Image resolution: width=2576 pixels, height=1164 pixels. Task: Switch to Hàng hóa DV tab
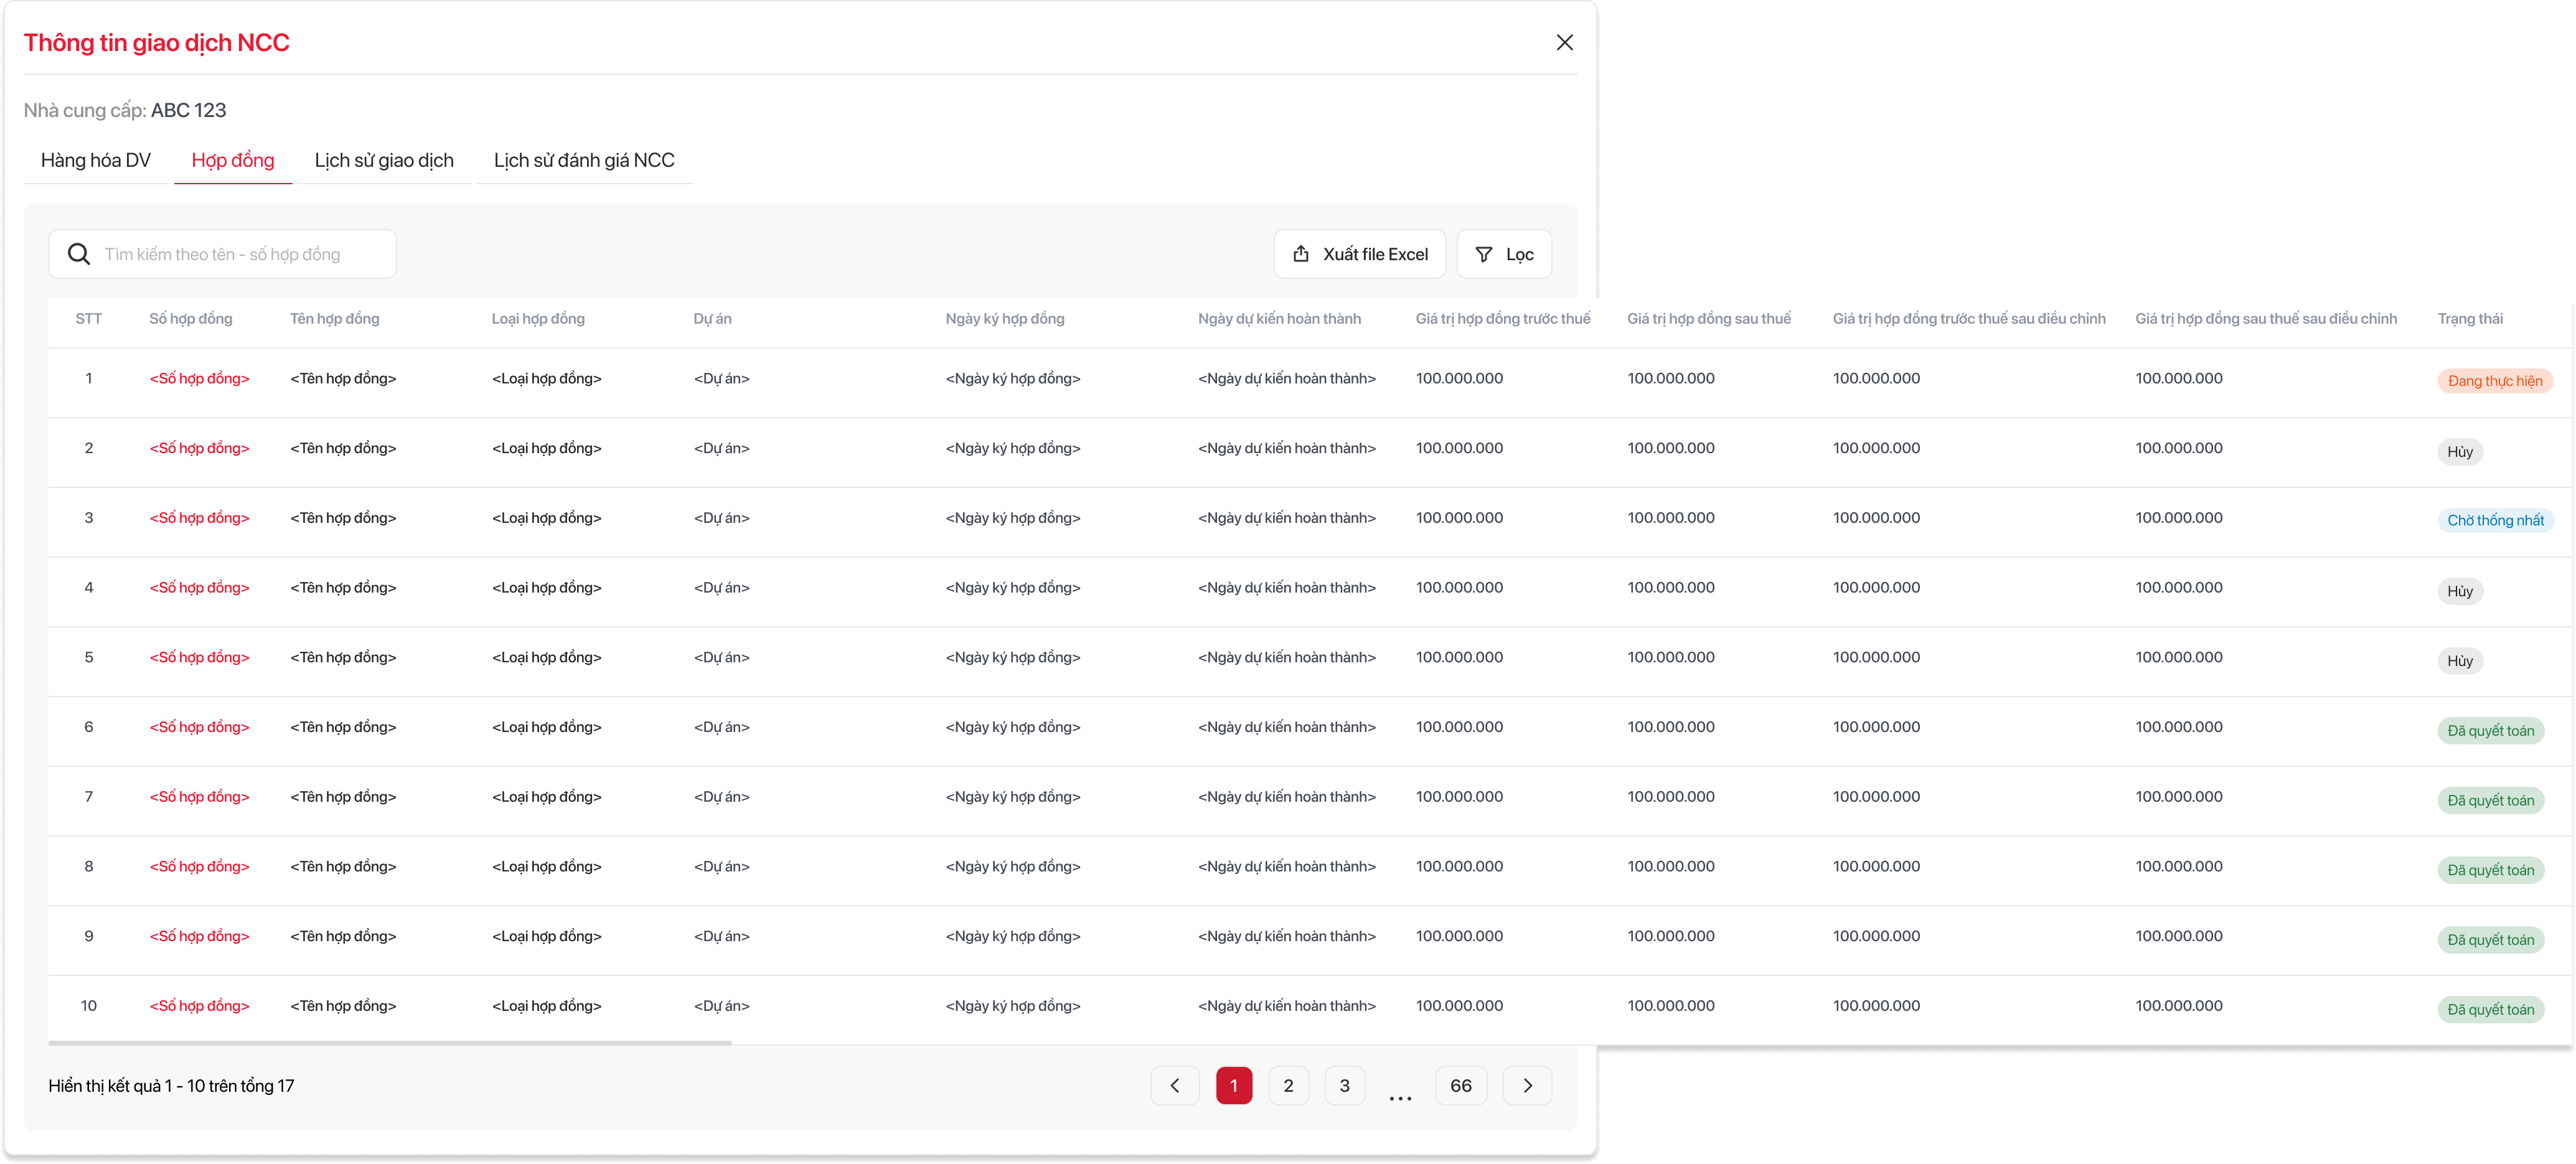[96, 160]
